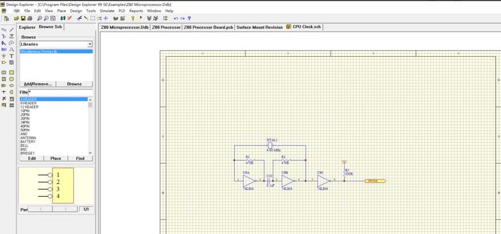Click into the Filter text field
Screen dimensions: 501x234
[60, 92]
